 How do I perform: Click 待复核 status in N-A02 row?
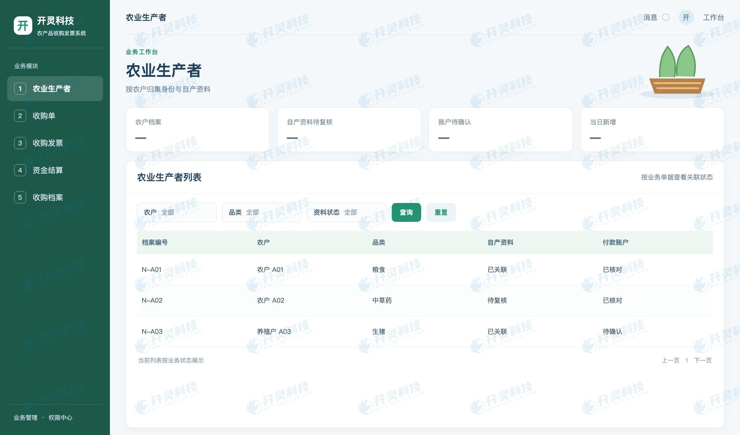[x=497, y=301]
